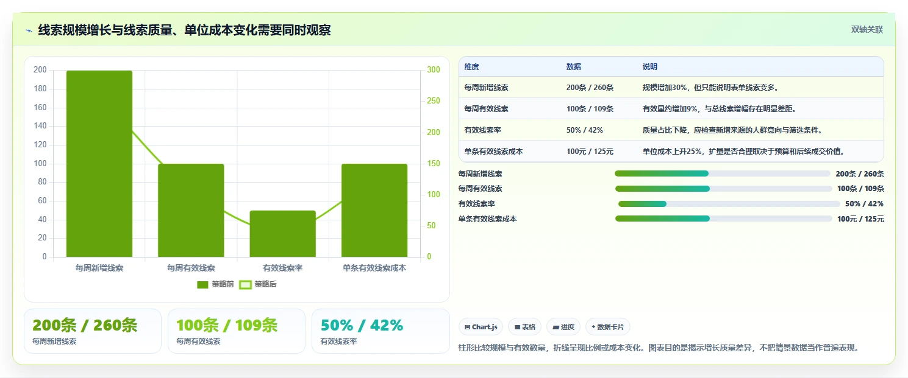
Task: Toggle the 策略前 legend entry
Action: point(215,284)
